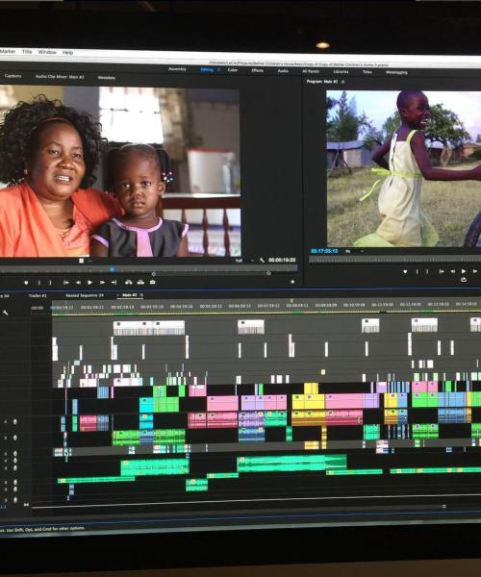481x577 pixels.
Task: Open Timeline display settings wrench
Action: tap(5, 313)
